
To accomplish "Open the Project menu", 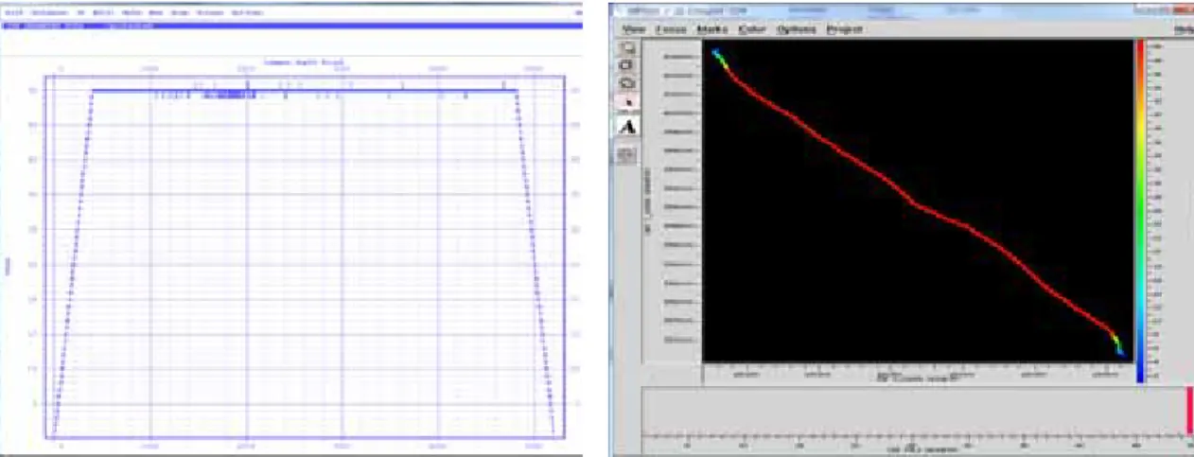I will click(x=844, y=29).
